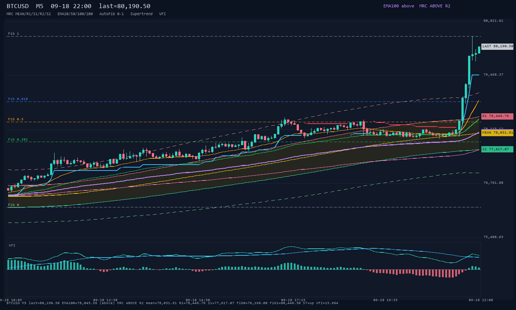This screenshot has width=516, height=310.
Task: Click the 09-18 14:50 time axis label
Action: tap(198, 300)
